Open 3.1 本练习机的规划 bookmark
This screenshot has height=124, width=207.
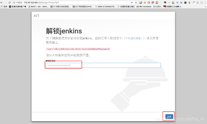coord(60,7)
